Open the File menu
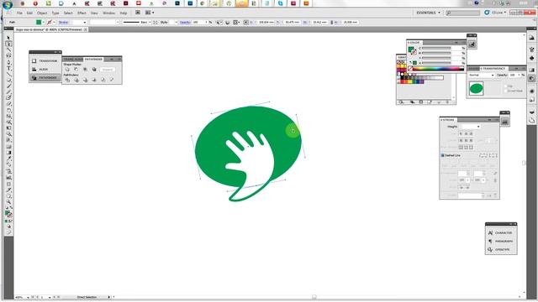This screenshot has width=538, height=302. tap(19, 13)
